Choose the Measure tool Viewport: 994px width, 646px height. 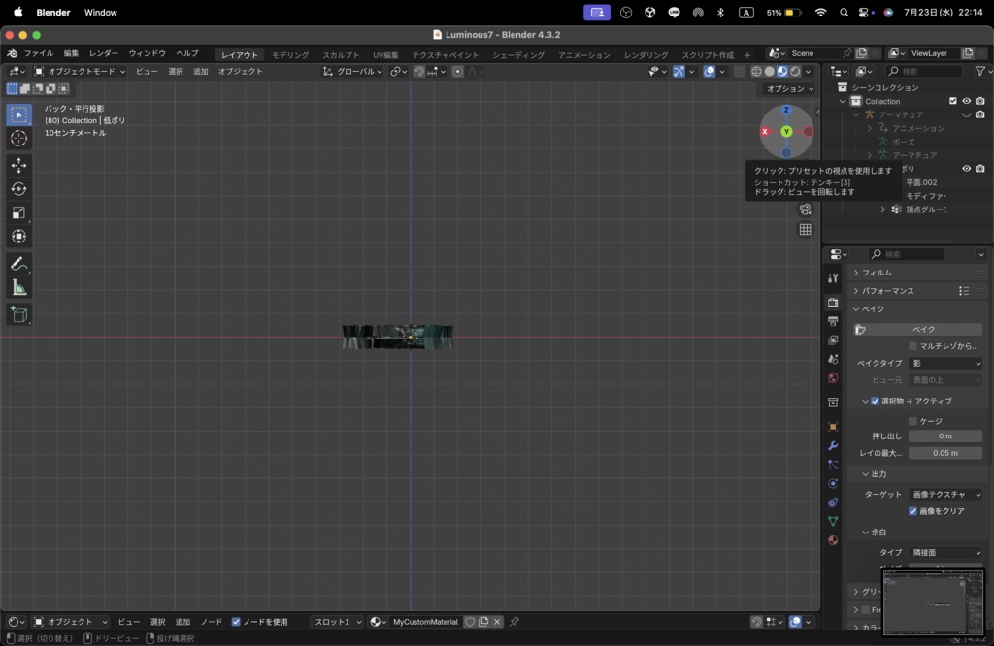point(18,288)
